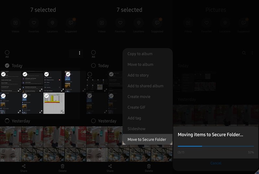This screenshot has width=259, height=174.
Task: Select Move to Secure Folder menu option
Action: tap(147, 139)
